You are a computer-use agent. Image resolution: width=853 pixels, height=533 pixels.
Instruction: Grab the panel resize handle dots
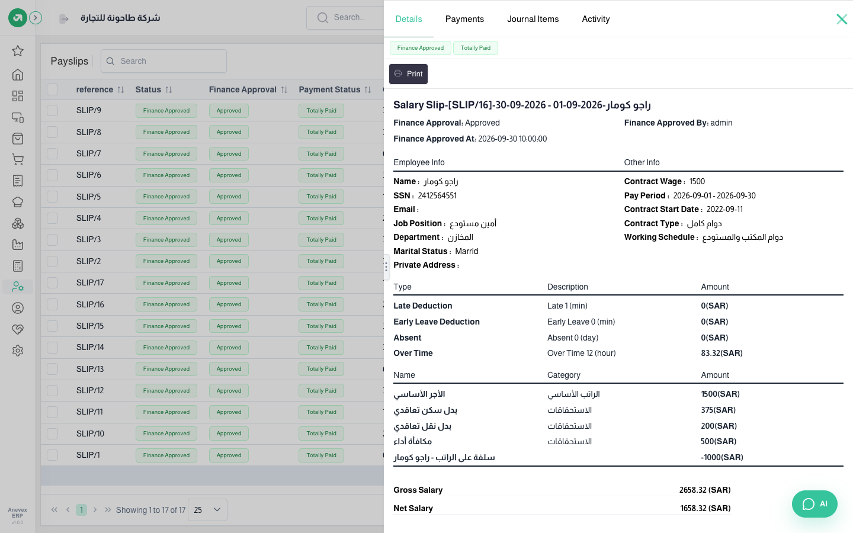tap(386, 267)
